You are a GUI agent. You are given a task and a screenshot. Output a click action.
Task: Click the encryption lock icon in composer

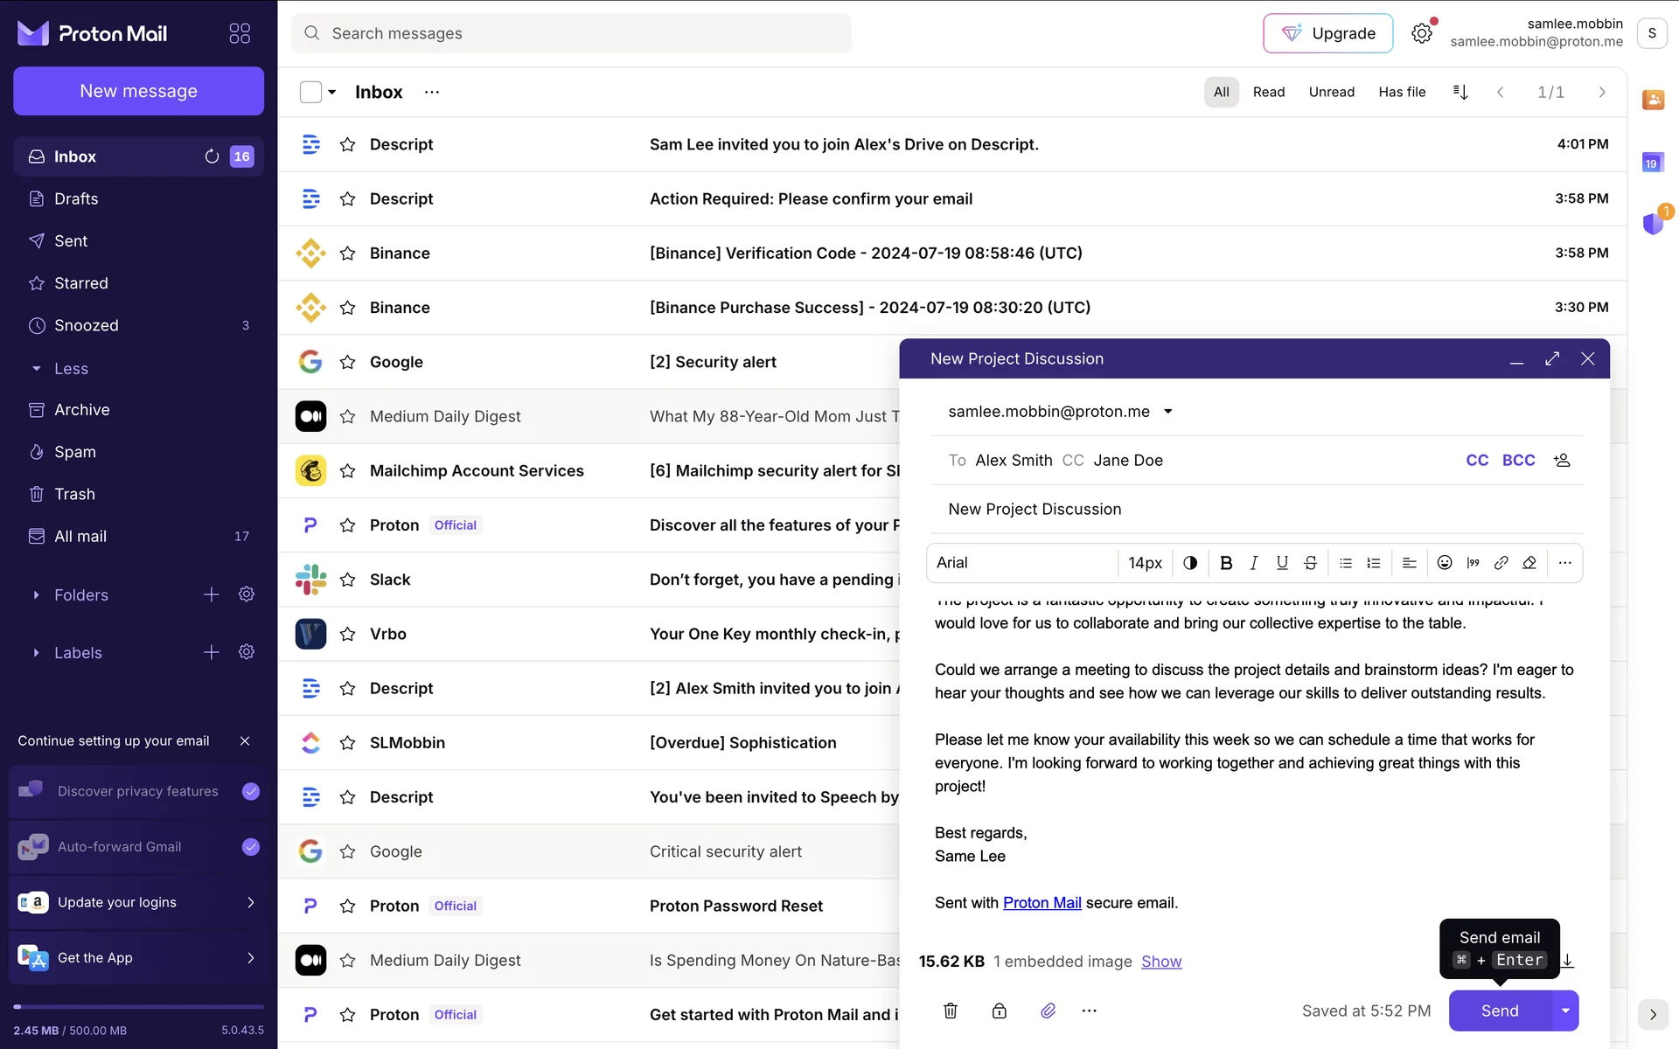point(999,1011)
